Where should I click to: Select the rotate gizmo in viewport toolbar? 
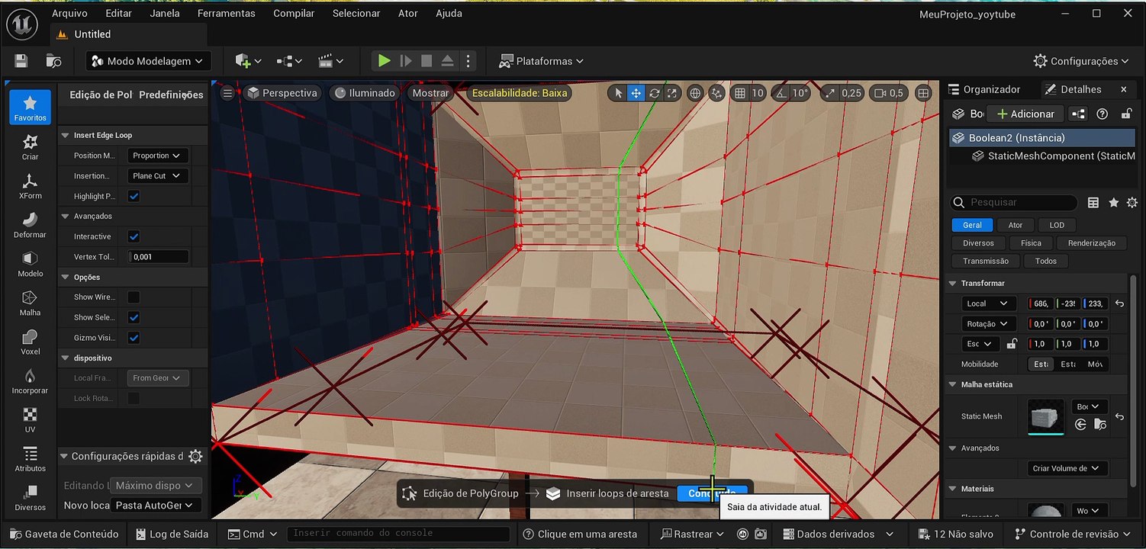tap(654, 93)
